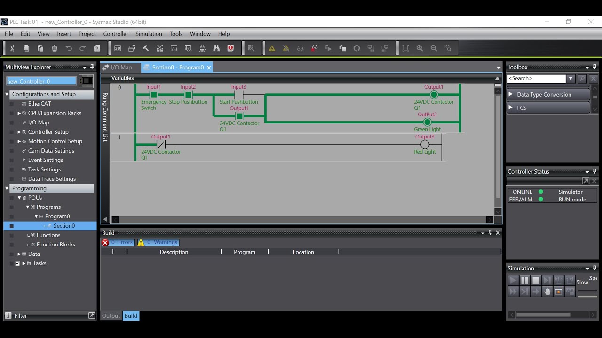
Task: Collapse the POUs tree node
Action: point(19,198)
